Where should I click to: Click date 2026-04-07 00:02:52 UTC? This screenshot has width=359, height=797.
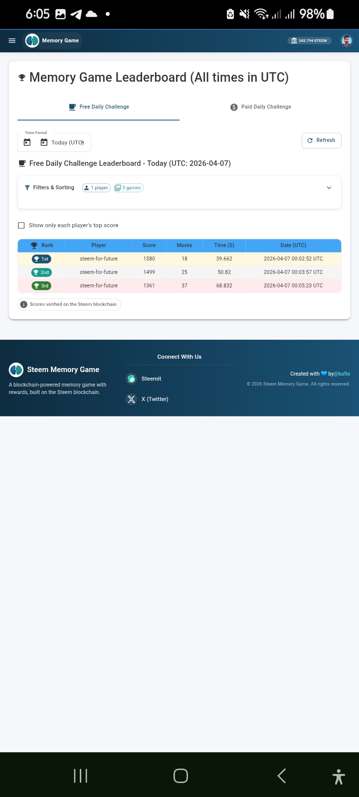pyautogui.click(x=293, y=259)
